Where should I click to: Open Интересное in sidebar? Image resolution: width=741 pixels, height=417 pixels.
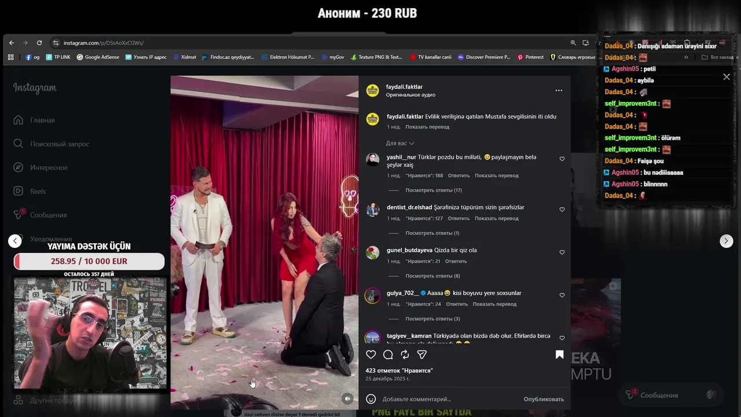click(x=41, y=167)
